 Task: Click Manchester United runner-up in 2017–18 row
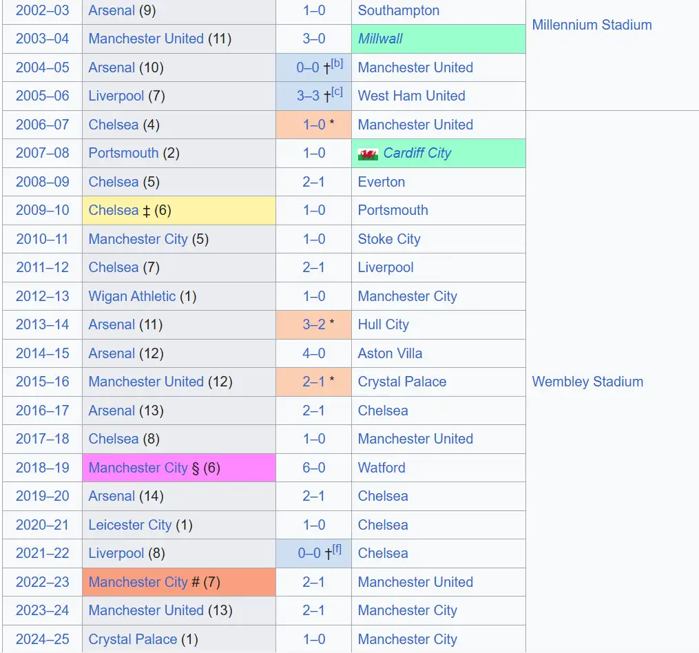point(415,439)
